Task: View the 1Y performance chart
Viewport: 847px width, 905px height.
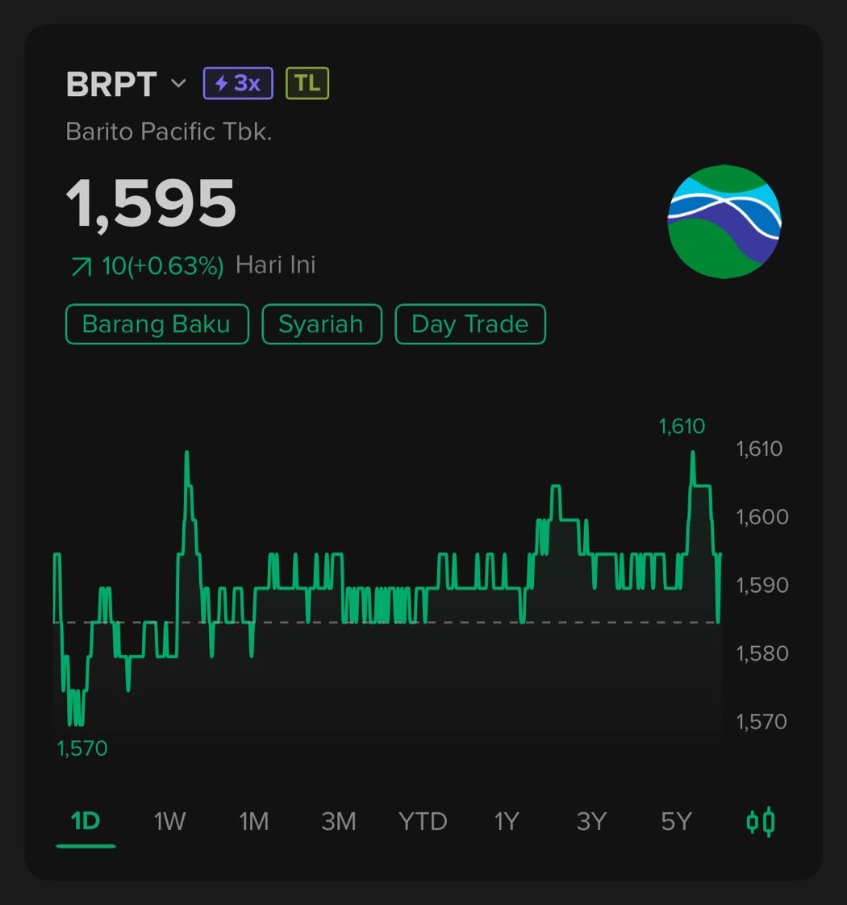Action: point(507,821)
